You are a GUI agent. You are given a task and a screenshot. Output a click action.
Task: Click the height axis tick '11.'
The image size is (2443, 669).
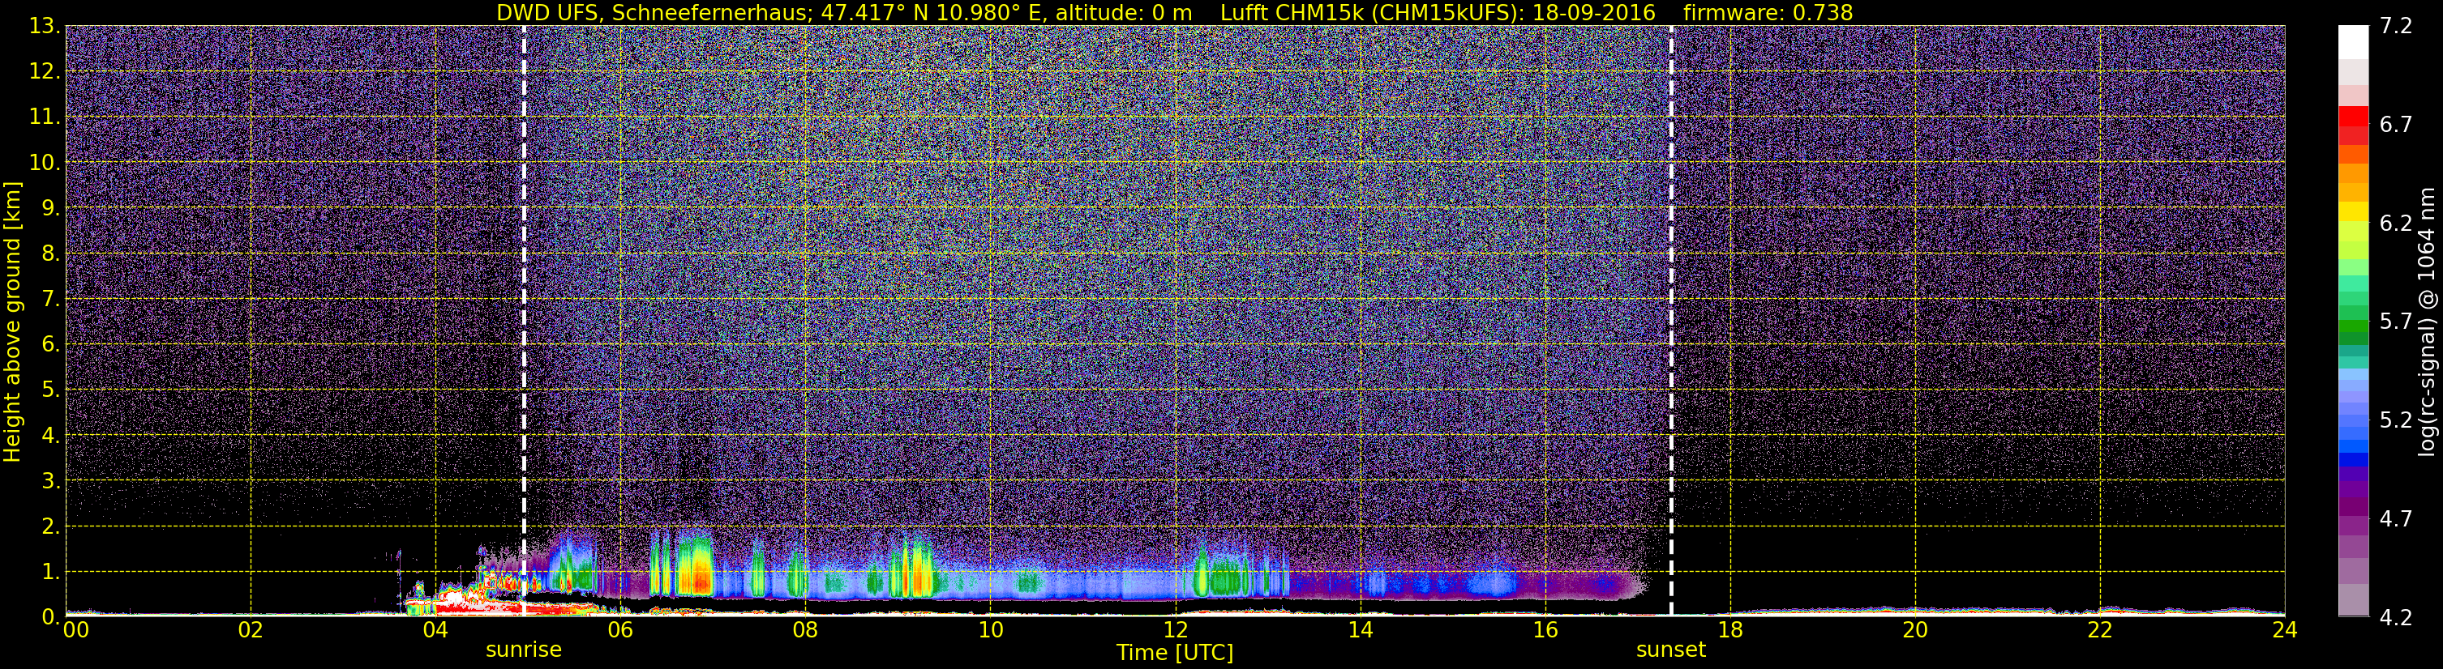point(45,117)
